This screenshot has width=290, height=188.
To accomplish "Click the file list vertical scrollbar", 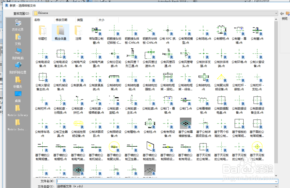I will (276, 92).
